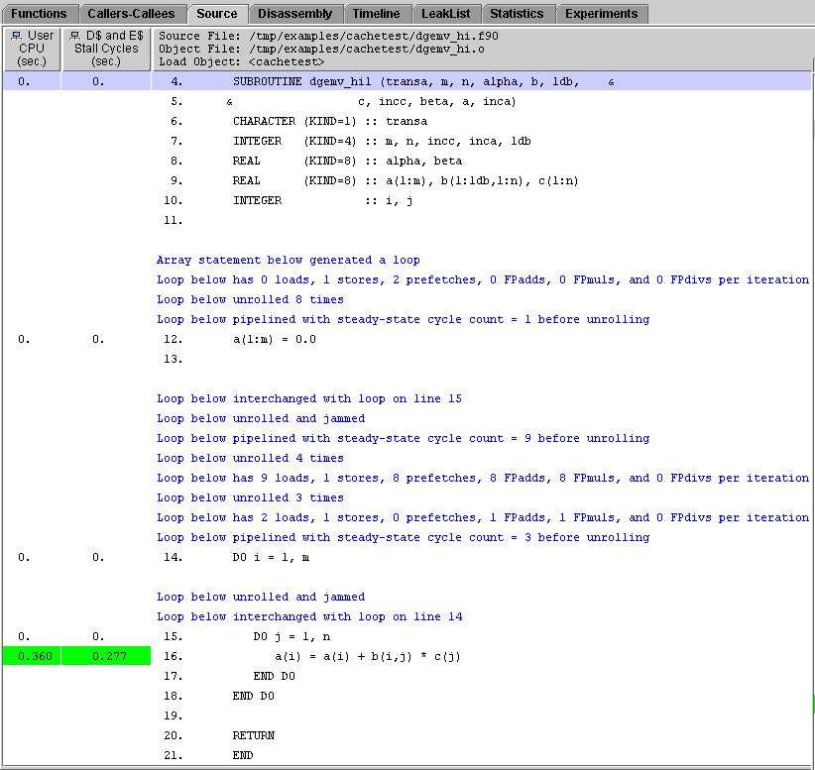Image resolution: width=815 pixels, height=770 pixels.
Task: View the Statistics tab
Action: (517, 14)
